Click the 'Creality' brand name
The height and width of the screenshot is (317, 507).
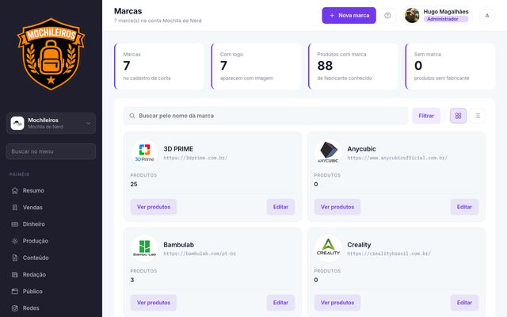tap(359, 245)
